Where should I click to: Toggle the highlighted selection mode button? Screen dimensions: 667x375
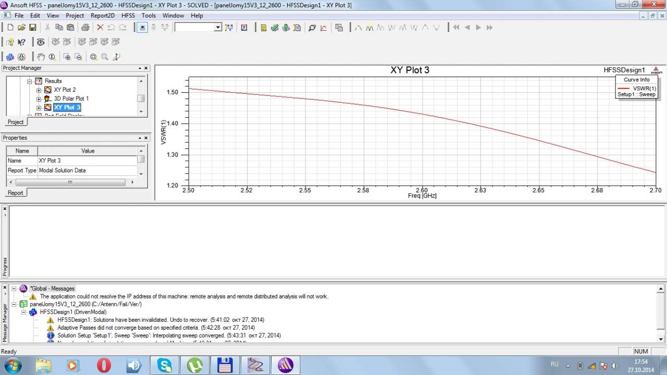142,28
